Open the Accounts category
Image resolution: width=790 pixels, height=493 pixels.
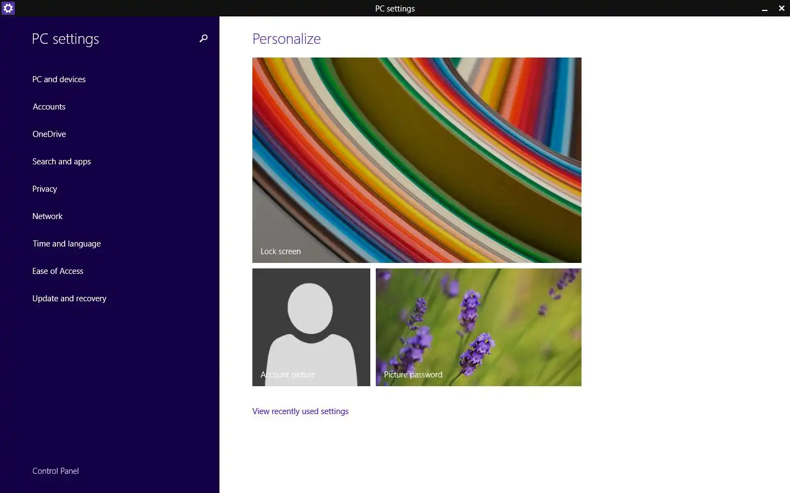(x=49, y=107)
